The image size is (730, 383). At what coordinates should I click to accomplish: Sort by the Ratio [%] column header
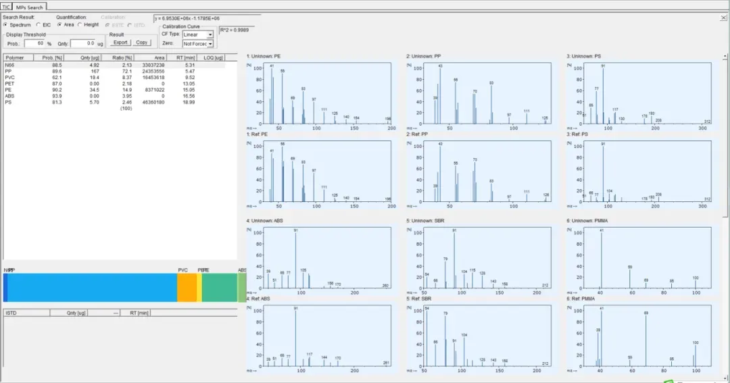point(118,57)
